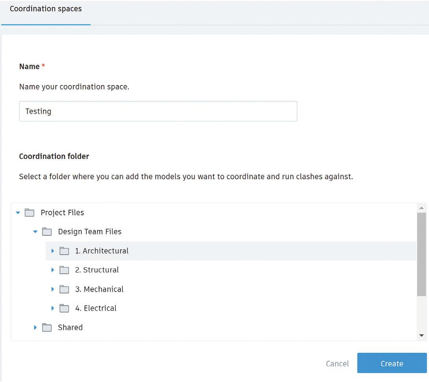Click the Design Team Files folder icon
Image resolution: width=429 pixels, height=382 pixels.
point(47,232)
